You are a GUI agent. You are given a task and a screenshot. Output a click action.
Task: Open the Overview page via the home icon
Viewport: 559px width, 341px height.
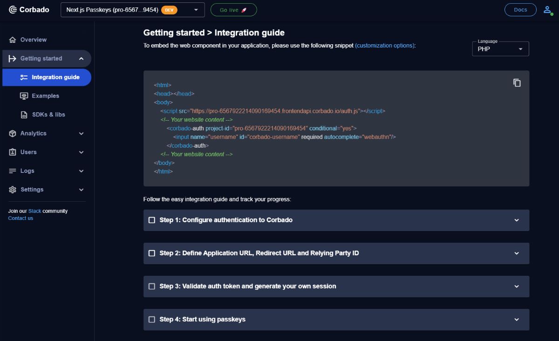[x=14, y=40]
